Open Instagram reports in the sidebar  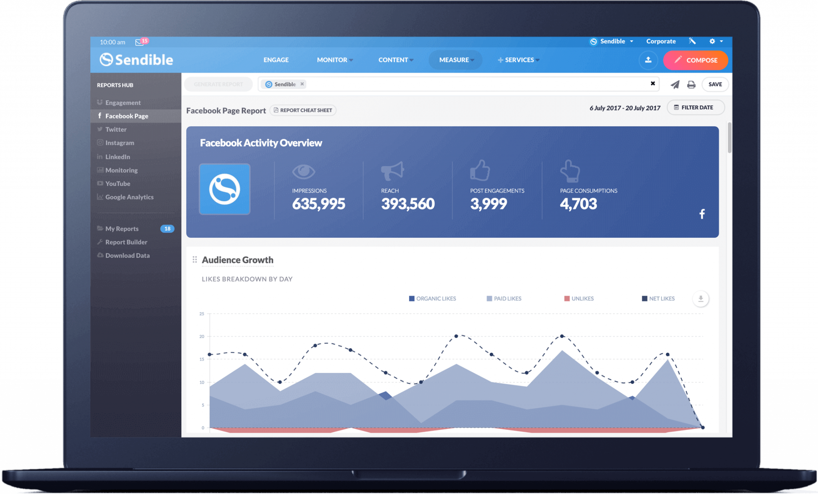click(x=121, y=142)
